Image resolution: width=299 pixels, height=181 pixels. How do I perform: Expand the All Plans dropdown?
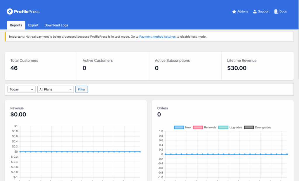(x=55, y=89)
